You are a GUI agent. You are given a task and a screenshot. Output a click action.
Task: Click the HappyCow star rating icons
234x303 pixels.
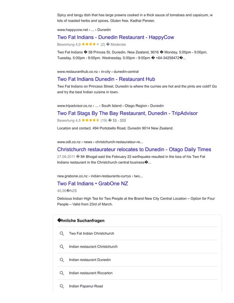point(91,44)
